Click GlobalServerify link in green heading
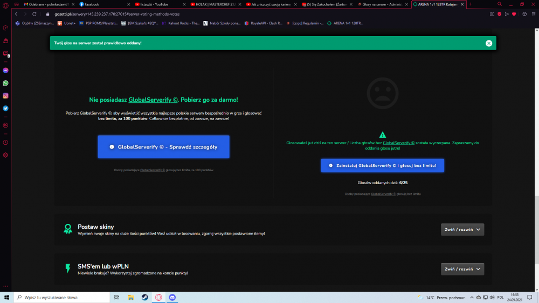 [153, 100]
